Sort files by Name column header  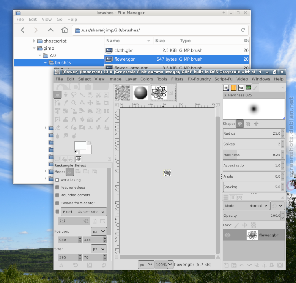(129, 41)
